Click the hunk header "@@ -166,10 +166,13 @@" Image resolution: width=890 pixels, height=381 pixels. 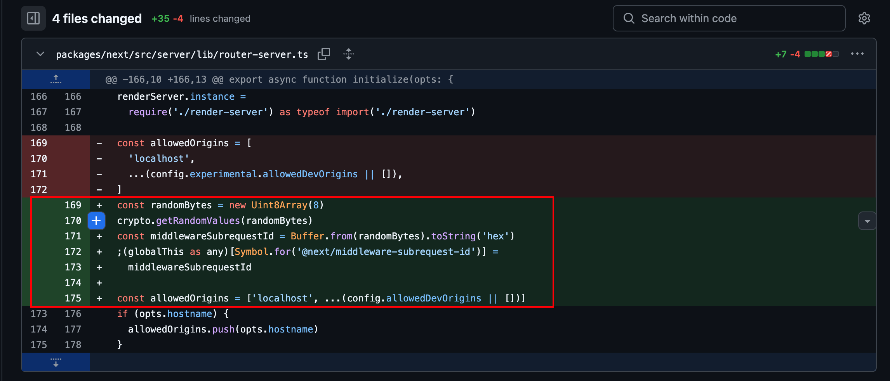[x=164, y=80]
